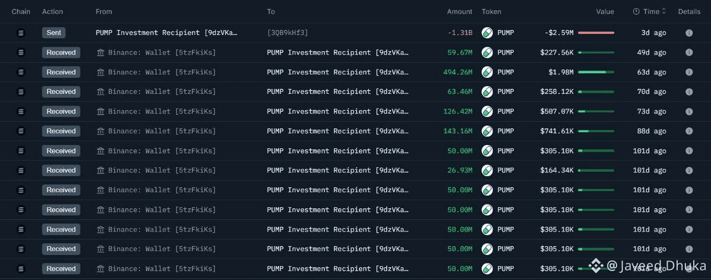Select the Token column header

pos(491,12)
